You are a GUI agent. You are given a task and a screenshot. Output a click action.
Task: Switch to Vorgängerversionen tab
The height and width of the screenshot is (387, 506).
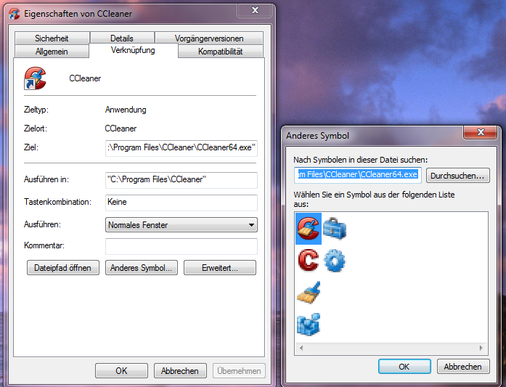point(209,38)
